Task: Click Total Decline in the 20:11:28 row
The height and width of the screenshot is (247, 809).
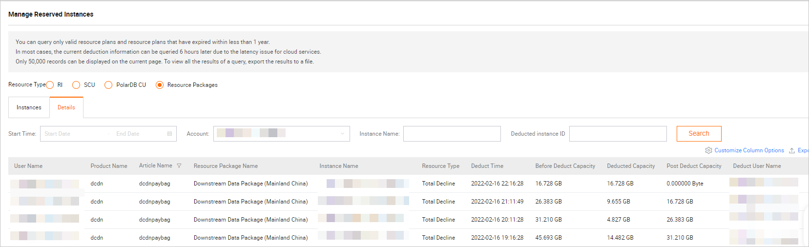Action: coord(438,220)
